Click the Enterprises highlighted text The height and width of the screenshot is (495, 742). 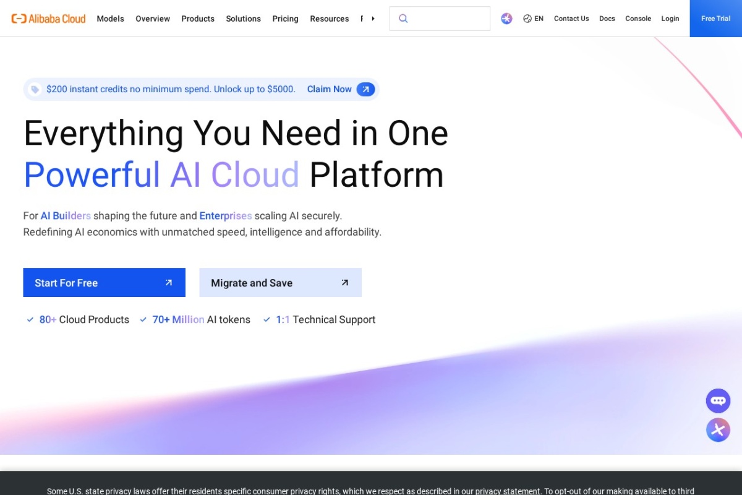(x=226, y=216)
